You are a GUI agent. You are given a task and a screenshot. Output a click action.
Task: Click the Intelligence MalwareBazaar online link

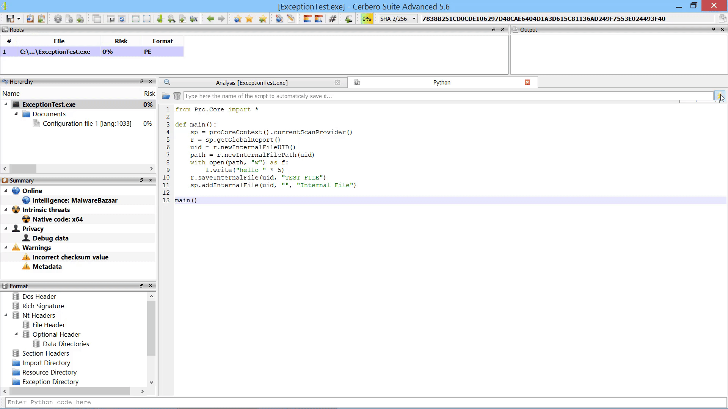[75, 200]
